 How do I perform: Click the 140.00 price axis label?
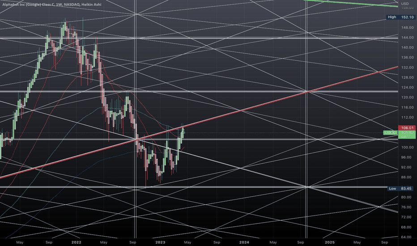408,47
